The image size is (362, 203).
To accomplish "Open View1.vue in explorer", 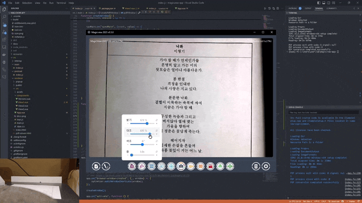I will point(23,102).
